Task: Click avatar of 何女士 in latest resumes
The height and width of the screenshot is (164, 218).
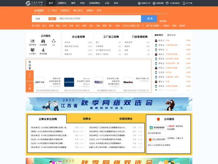Action: [x=156, y=68]
